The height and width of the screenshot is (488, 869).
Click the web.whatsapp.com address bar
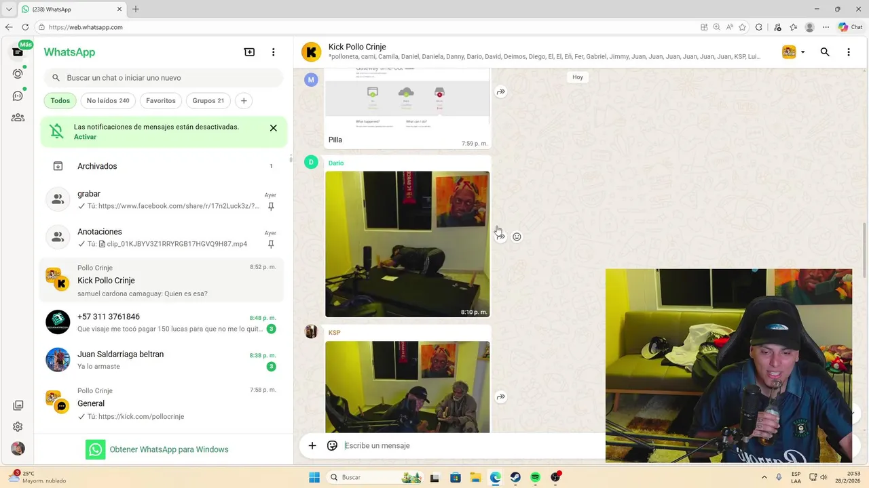point(367,27)
